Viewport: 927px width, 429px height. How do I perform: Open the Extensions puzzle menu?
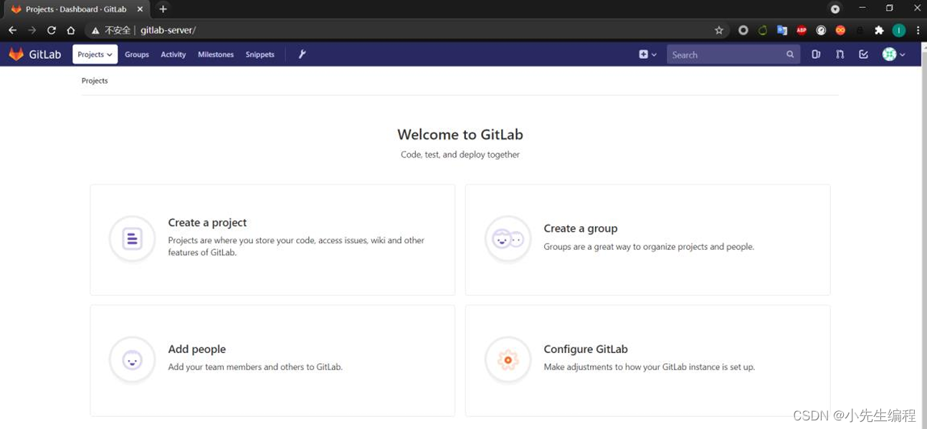879,30
